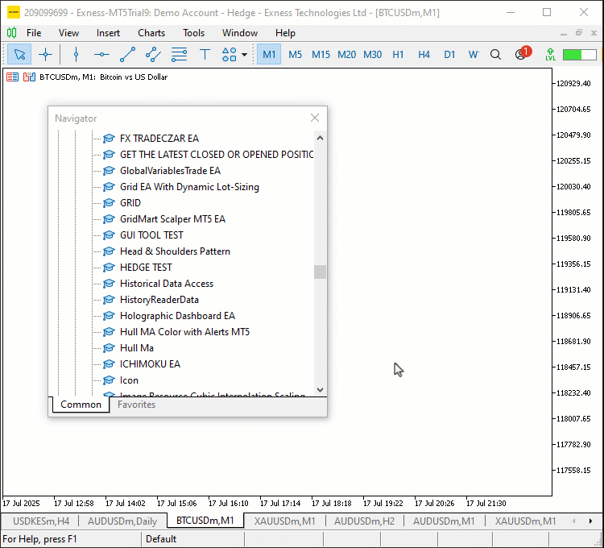The height and width of the screenshot is (548, 604).
Task: Open the Window menu
Action: (240, 33)
